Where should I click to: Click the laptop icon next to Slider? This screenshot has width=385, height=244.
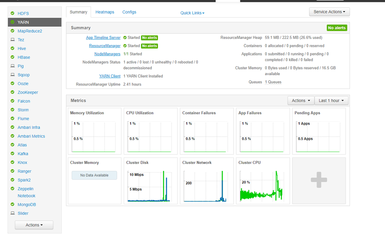click(x=12, y=213)
